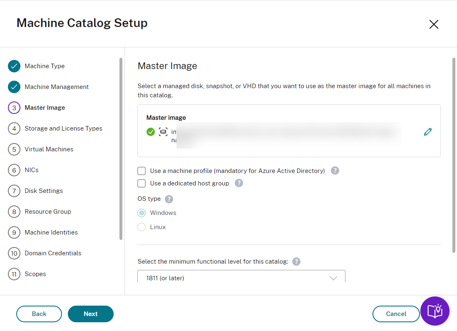This screenshot has height=331, width=457.
Task: Open the 1811 (or later) functional level dropdown
Action: tap(241, 278)
